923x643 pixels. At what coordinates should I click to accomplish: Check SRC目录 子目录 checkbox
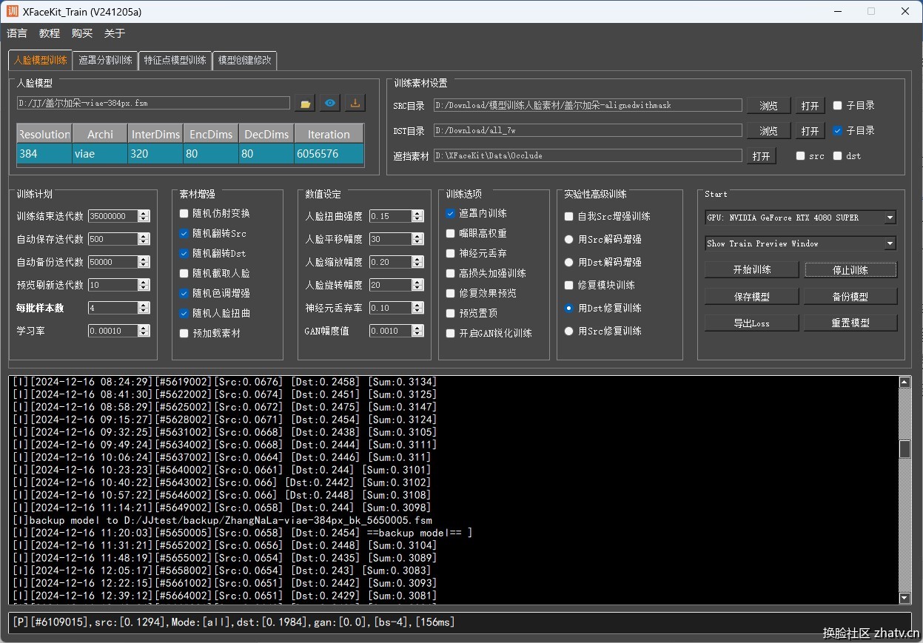point(837,105)
